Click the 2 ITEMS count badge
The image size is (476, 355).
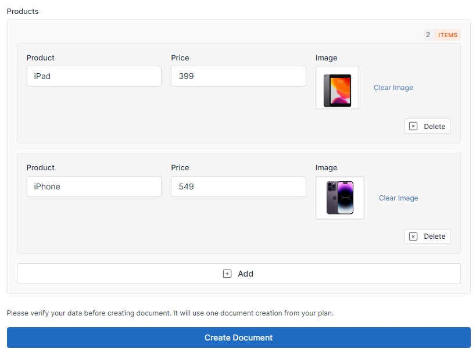point(442,35)
